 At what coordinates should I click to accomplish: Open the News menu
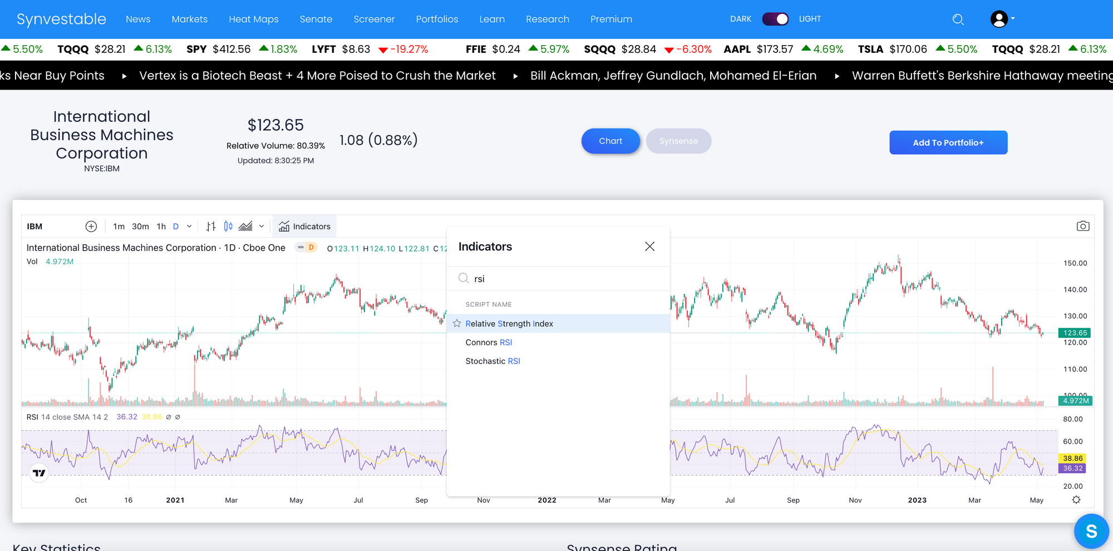coord(138,19)
